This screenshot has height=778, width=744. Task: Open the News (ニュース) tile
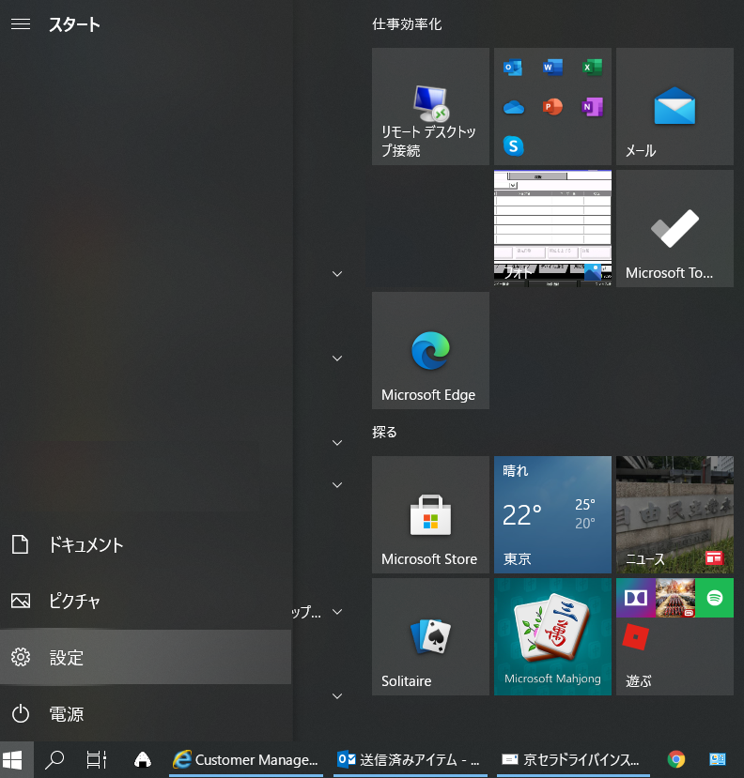click(674, 514)
